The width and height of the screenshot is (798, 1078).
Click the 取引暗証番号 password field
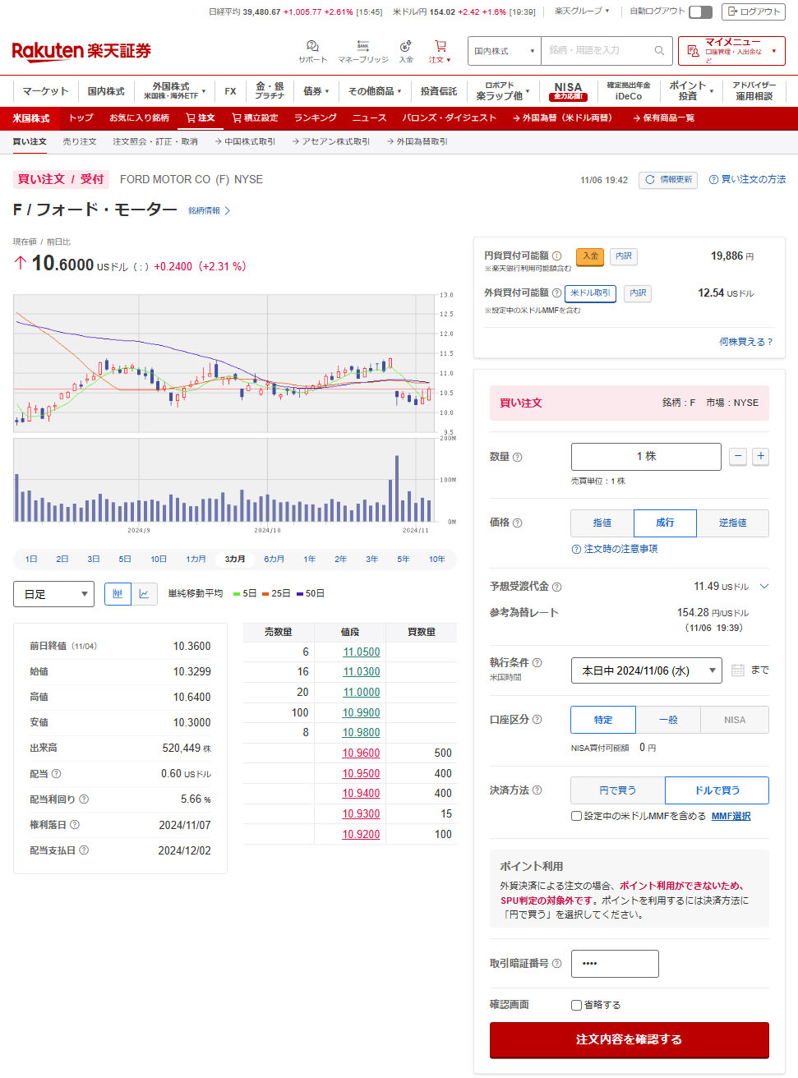(x=615, y=964)
